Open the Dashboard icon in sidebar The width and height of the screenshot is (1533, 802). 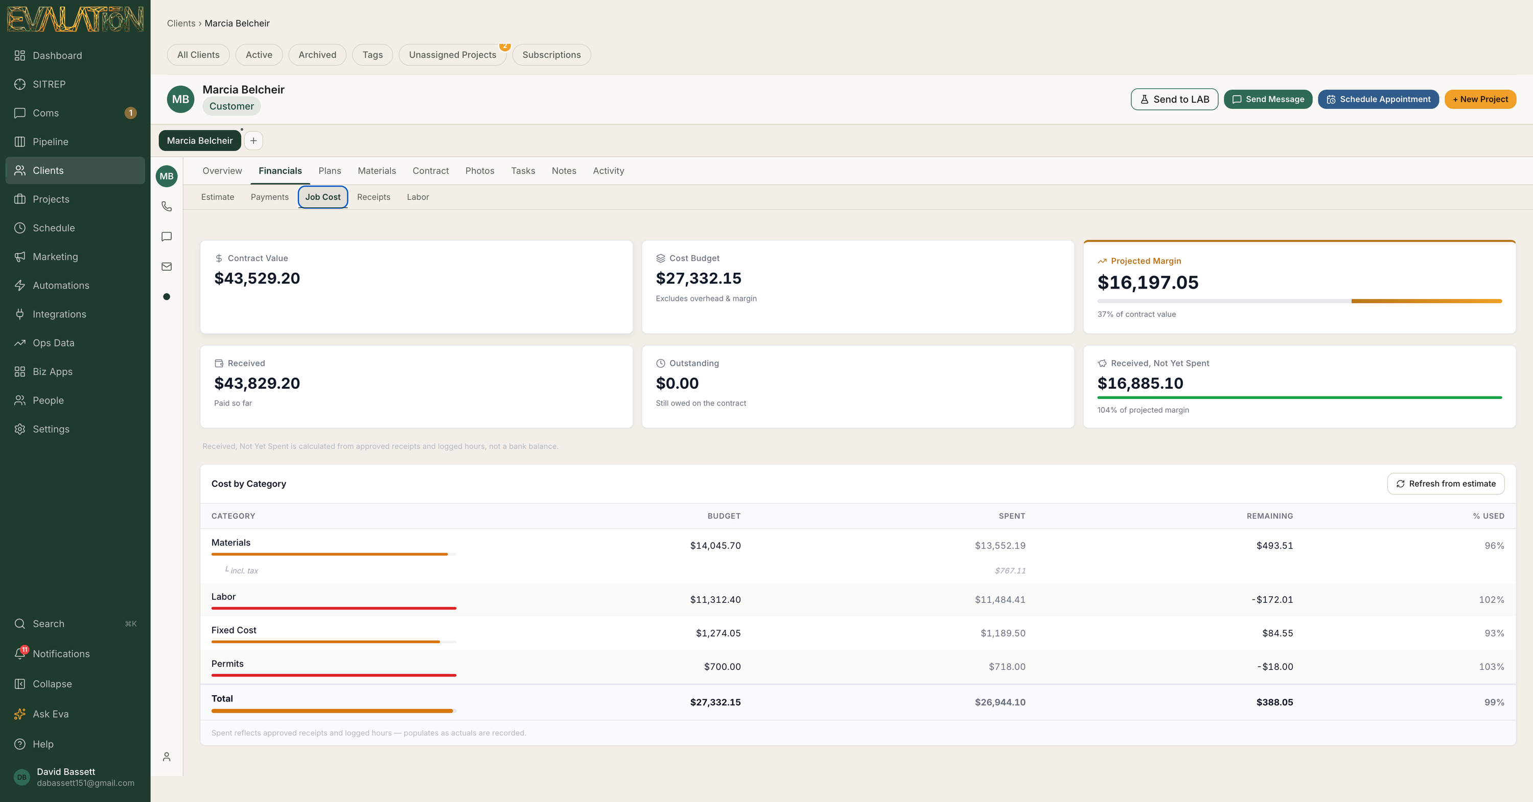click(x=19, y=55)
